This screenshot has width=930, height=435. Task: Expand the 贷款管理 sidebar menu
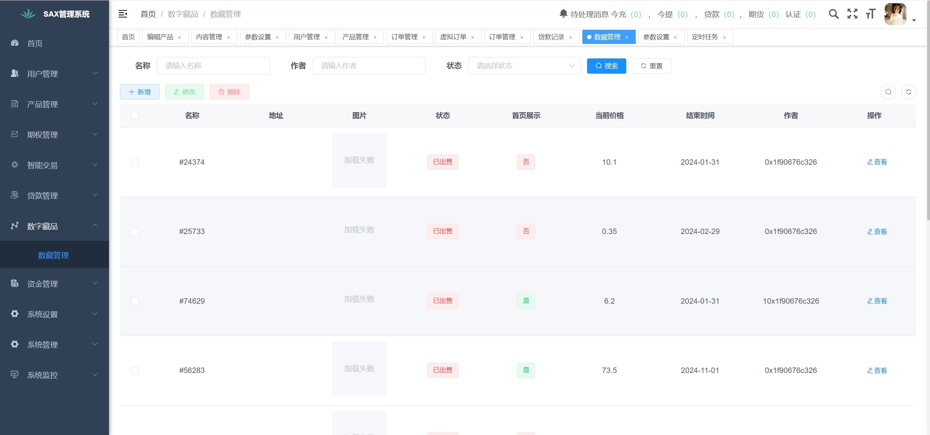point(95,195)
